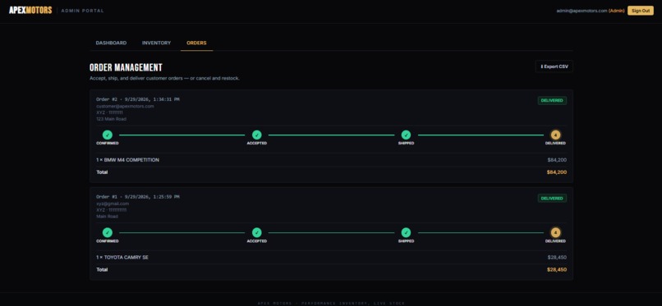
Task: Click the Order #2 header with timestamp
Action: [138, 99]
